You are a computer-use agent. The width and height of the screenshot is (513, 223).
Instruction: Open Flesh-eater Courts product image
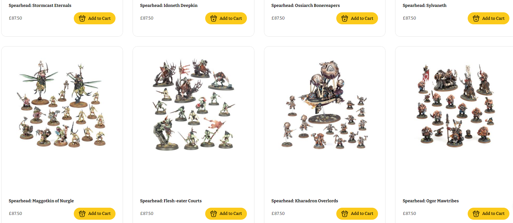point(193,104)
